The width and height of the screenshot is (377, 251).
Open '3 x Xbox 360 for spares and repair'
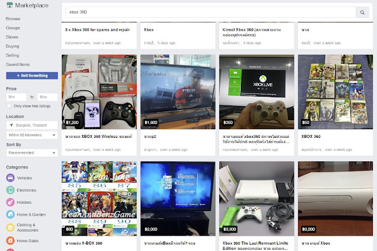click(97, 30)
